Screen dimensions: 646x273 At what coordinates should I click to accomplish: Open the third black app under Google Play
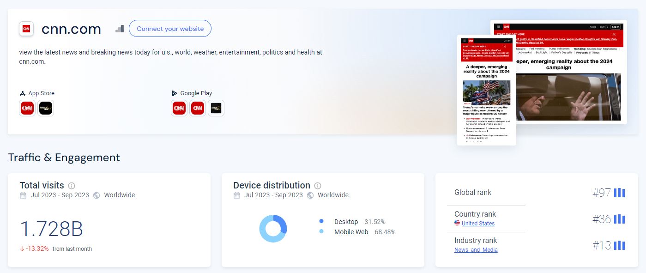[x=216, y=108]
